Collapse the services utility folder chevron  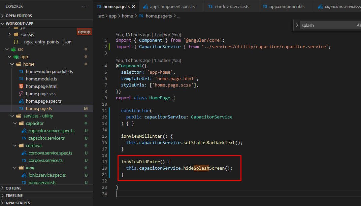click(x=12, y=116)
